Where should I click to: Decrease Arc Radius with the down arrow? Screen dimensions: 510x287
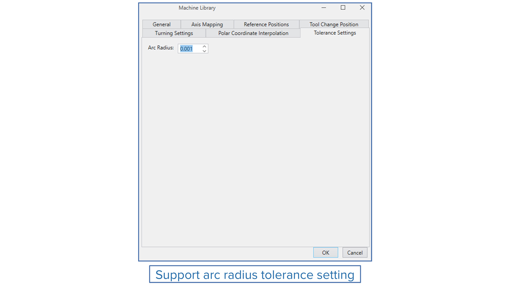(x=204, y=51)
